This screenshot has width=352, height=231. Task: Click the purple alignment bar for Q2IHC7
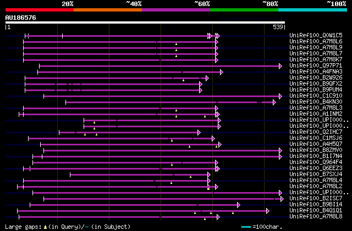[128, 132]
